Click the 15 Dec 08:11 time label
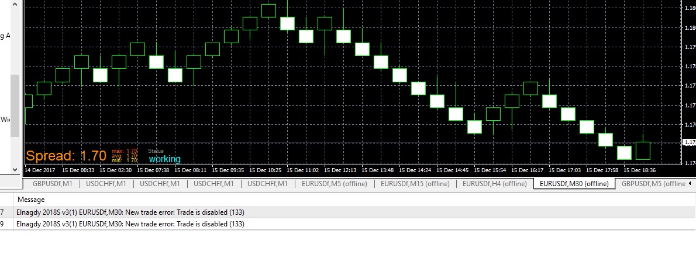The height and width of the screenshot is (262, 696). [191, 170]
